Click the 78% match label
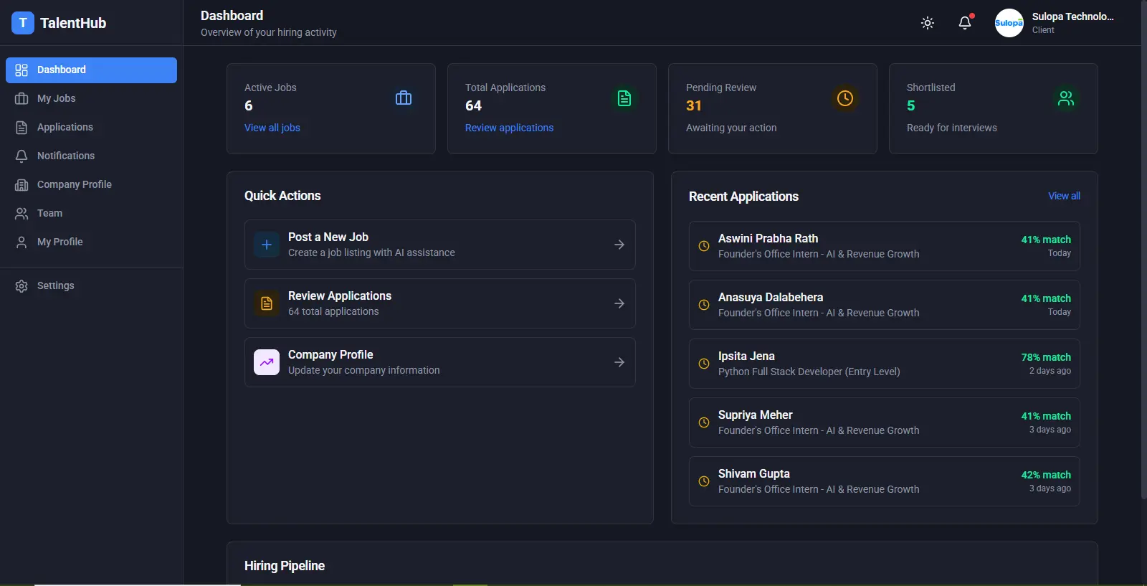The width and height of the screenshot is (1147, 586). [x=1046, y=357]
